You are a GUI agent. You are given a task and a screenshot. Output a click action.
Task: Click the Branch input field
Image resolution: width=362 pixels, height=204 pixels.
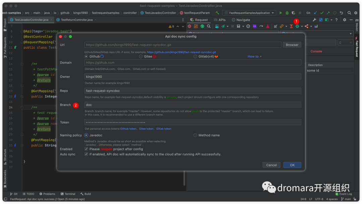coord(193,105)
